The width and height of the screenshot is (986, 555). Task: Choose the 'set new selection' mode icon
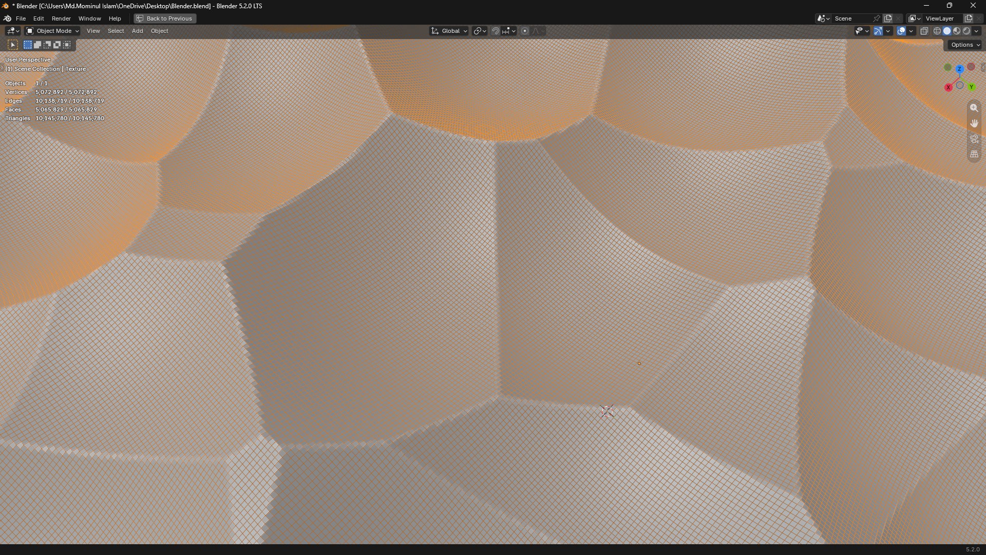coord(28,45)
